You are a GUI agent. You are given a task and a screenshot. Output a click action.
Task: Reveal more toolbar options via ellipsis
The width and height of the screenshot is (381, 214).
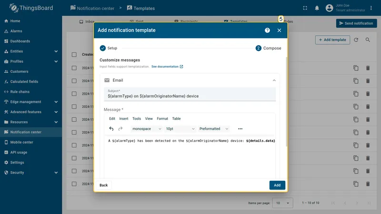[240, 129]
